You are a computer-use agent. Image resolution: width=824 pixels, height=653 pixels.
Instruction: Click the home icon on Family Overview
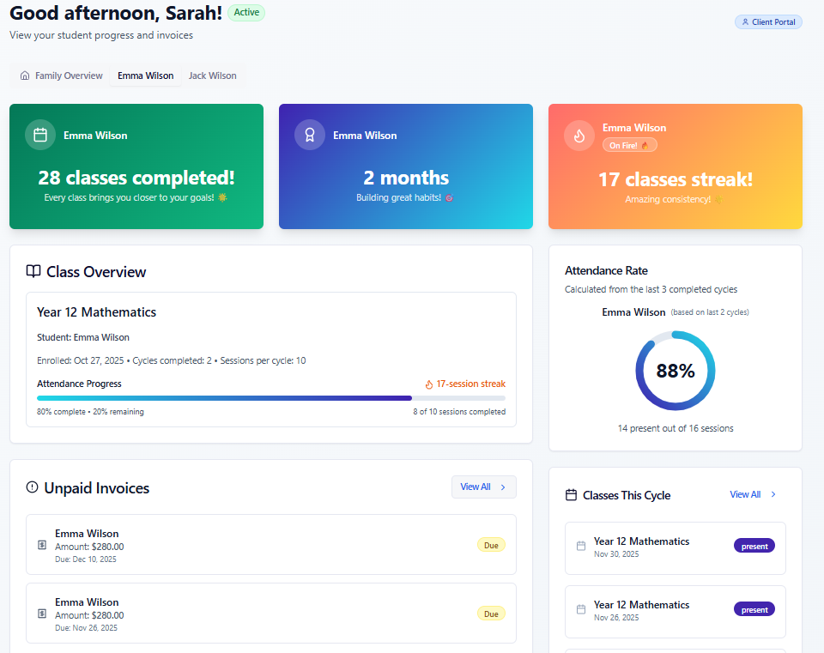point(25,76)
